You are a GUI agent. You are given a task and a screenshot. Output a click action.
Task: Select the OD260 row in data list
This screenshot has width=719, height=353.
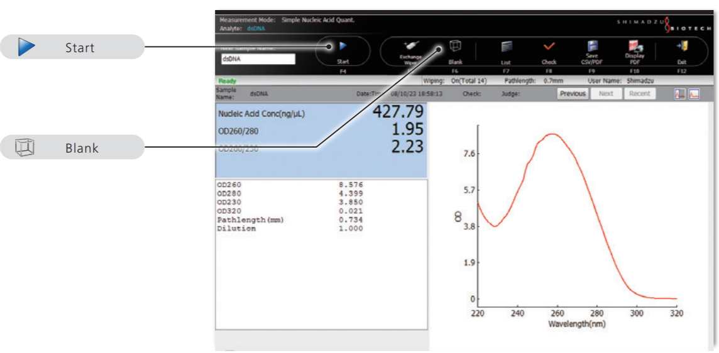pyautogui.click(x=289, y=185)
